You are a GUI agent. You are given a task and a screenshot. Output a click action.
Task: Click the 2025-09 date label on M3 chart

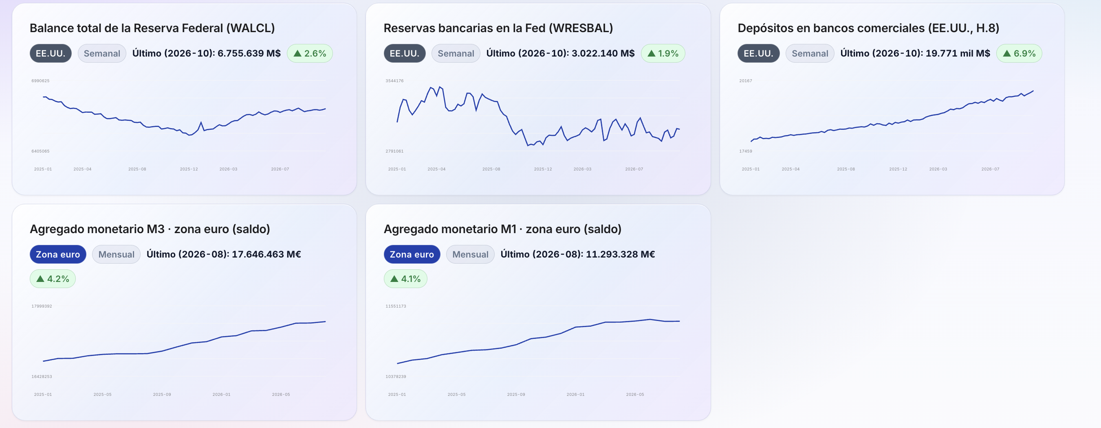click(161, 394)
